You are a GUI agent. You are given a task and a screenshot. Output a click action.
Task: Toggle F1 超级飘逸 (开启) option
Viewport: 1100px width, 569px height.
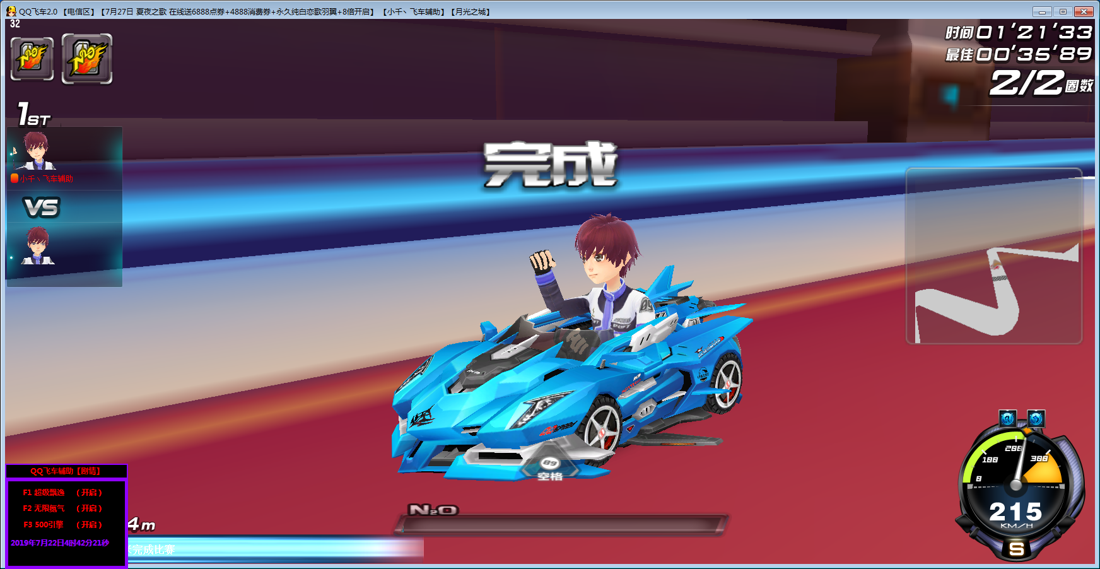tap(62, 493)
